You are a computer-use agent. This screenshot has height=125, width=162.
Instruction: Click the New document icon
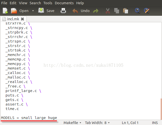click(5, 11)
